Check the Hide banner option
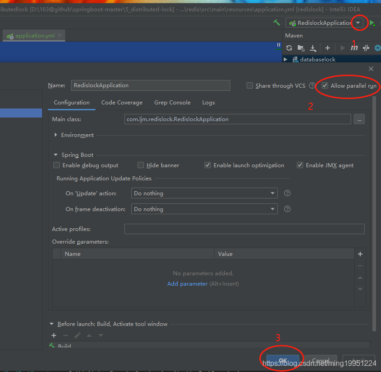The width and height of the screenshot is (381, 372). [141, 165]
